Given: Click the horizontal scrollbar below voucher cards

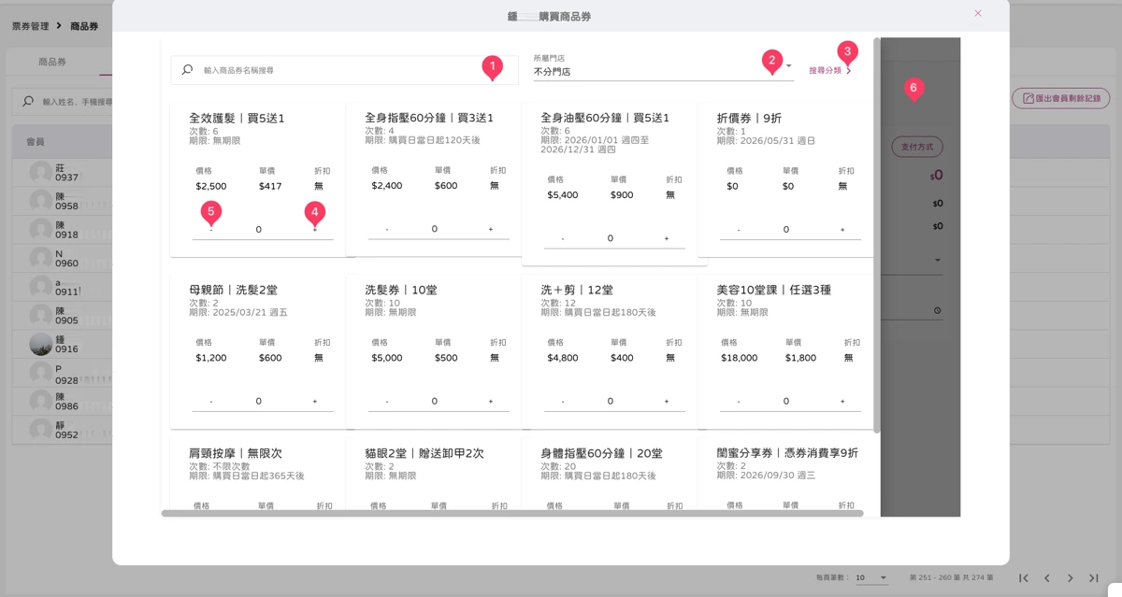Looking at the screenshot, I should (512, 513).
